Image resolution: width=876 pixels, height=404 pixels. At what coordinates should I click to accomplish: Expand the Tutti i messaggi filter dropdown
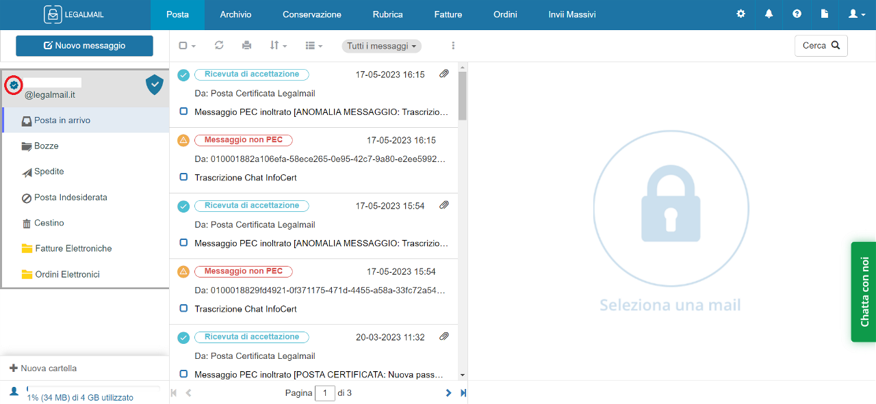pyautogui.click(x=381, y=46)
